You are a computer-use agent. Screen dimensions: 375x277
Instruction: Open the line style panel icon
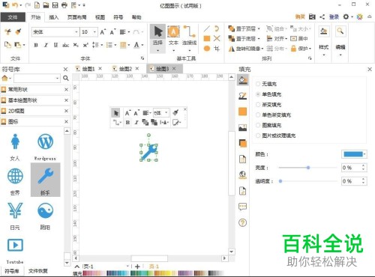click(242, 96)
